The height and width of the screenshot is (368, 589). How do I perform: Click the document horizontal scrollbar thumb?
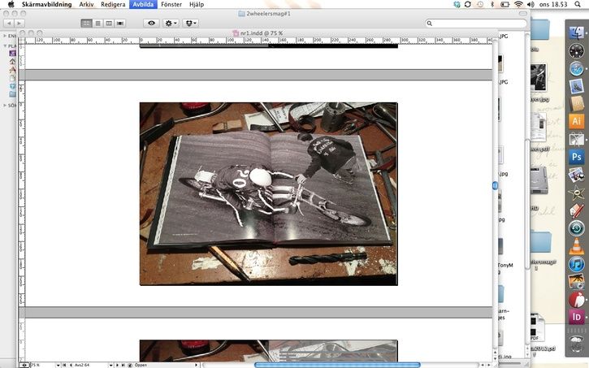pos(337,365)
